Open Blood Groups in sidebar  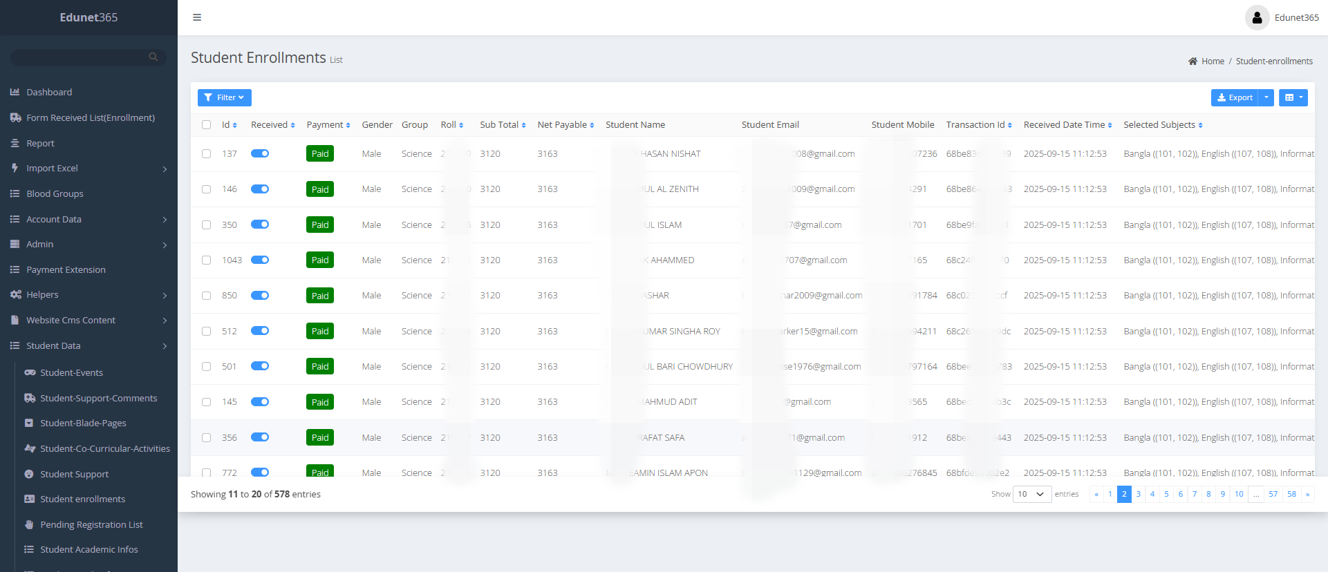55,193
